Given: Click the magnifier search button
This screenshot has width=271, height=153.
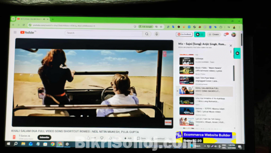Looking at the screenshot, I should [147, 34].
